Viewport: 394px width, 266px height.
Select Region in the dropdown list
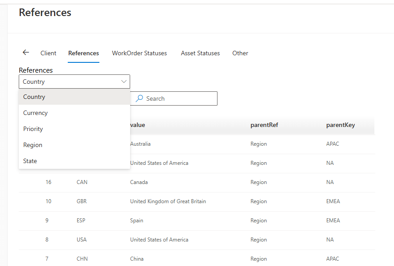pos(74,145)
